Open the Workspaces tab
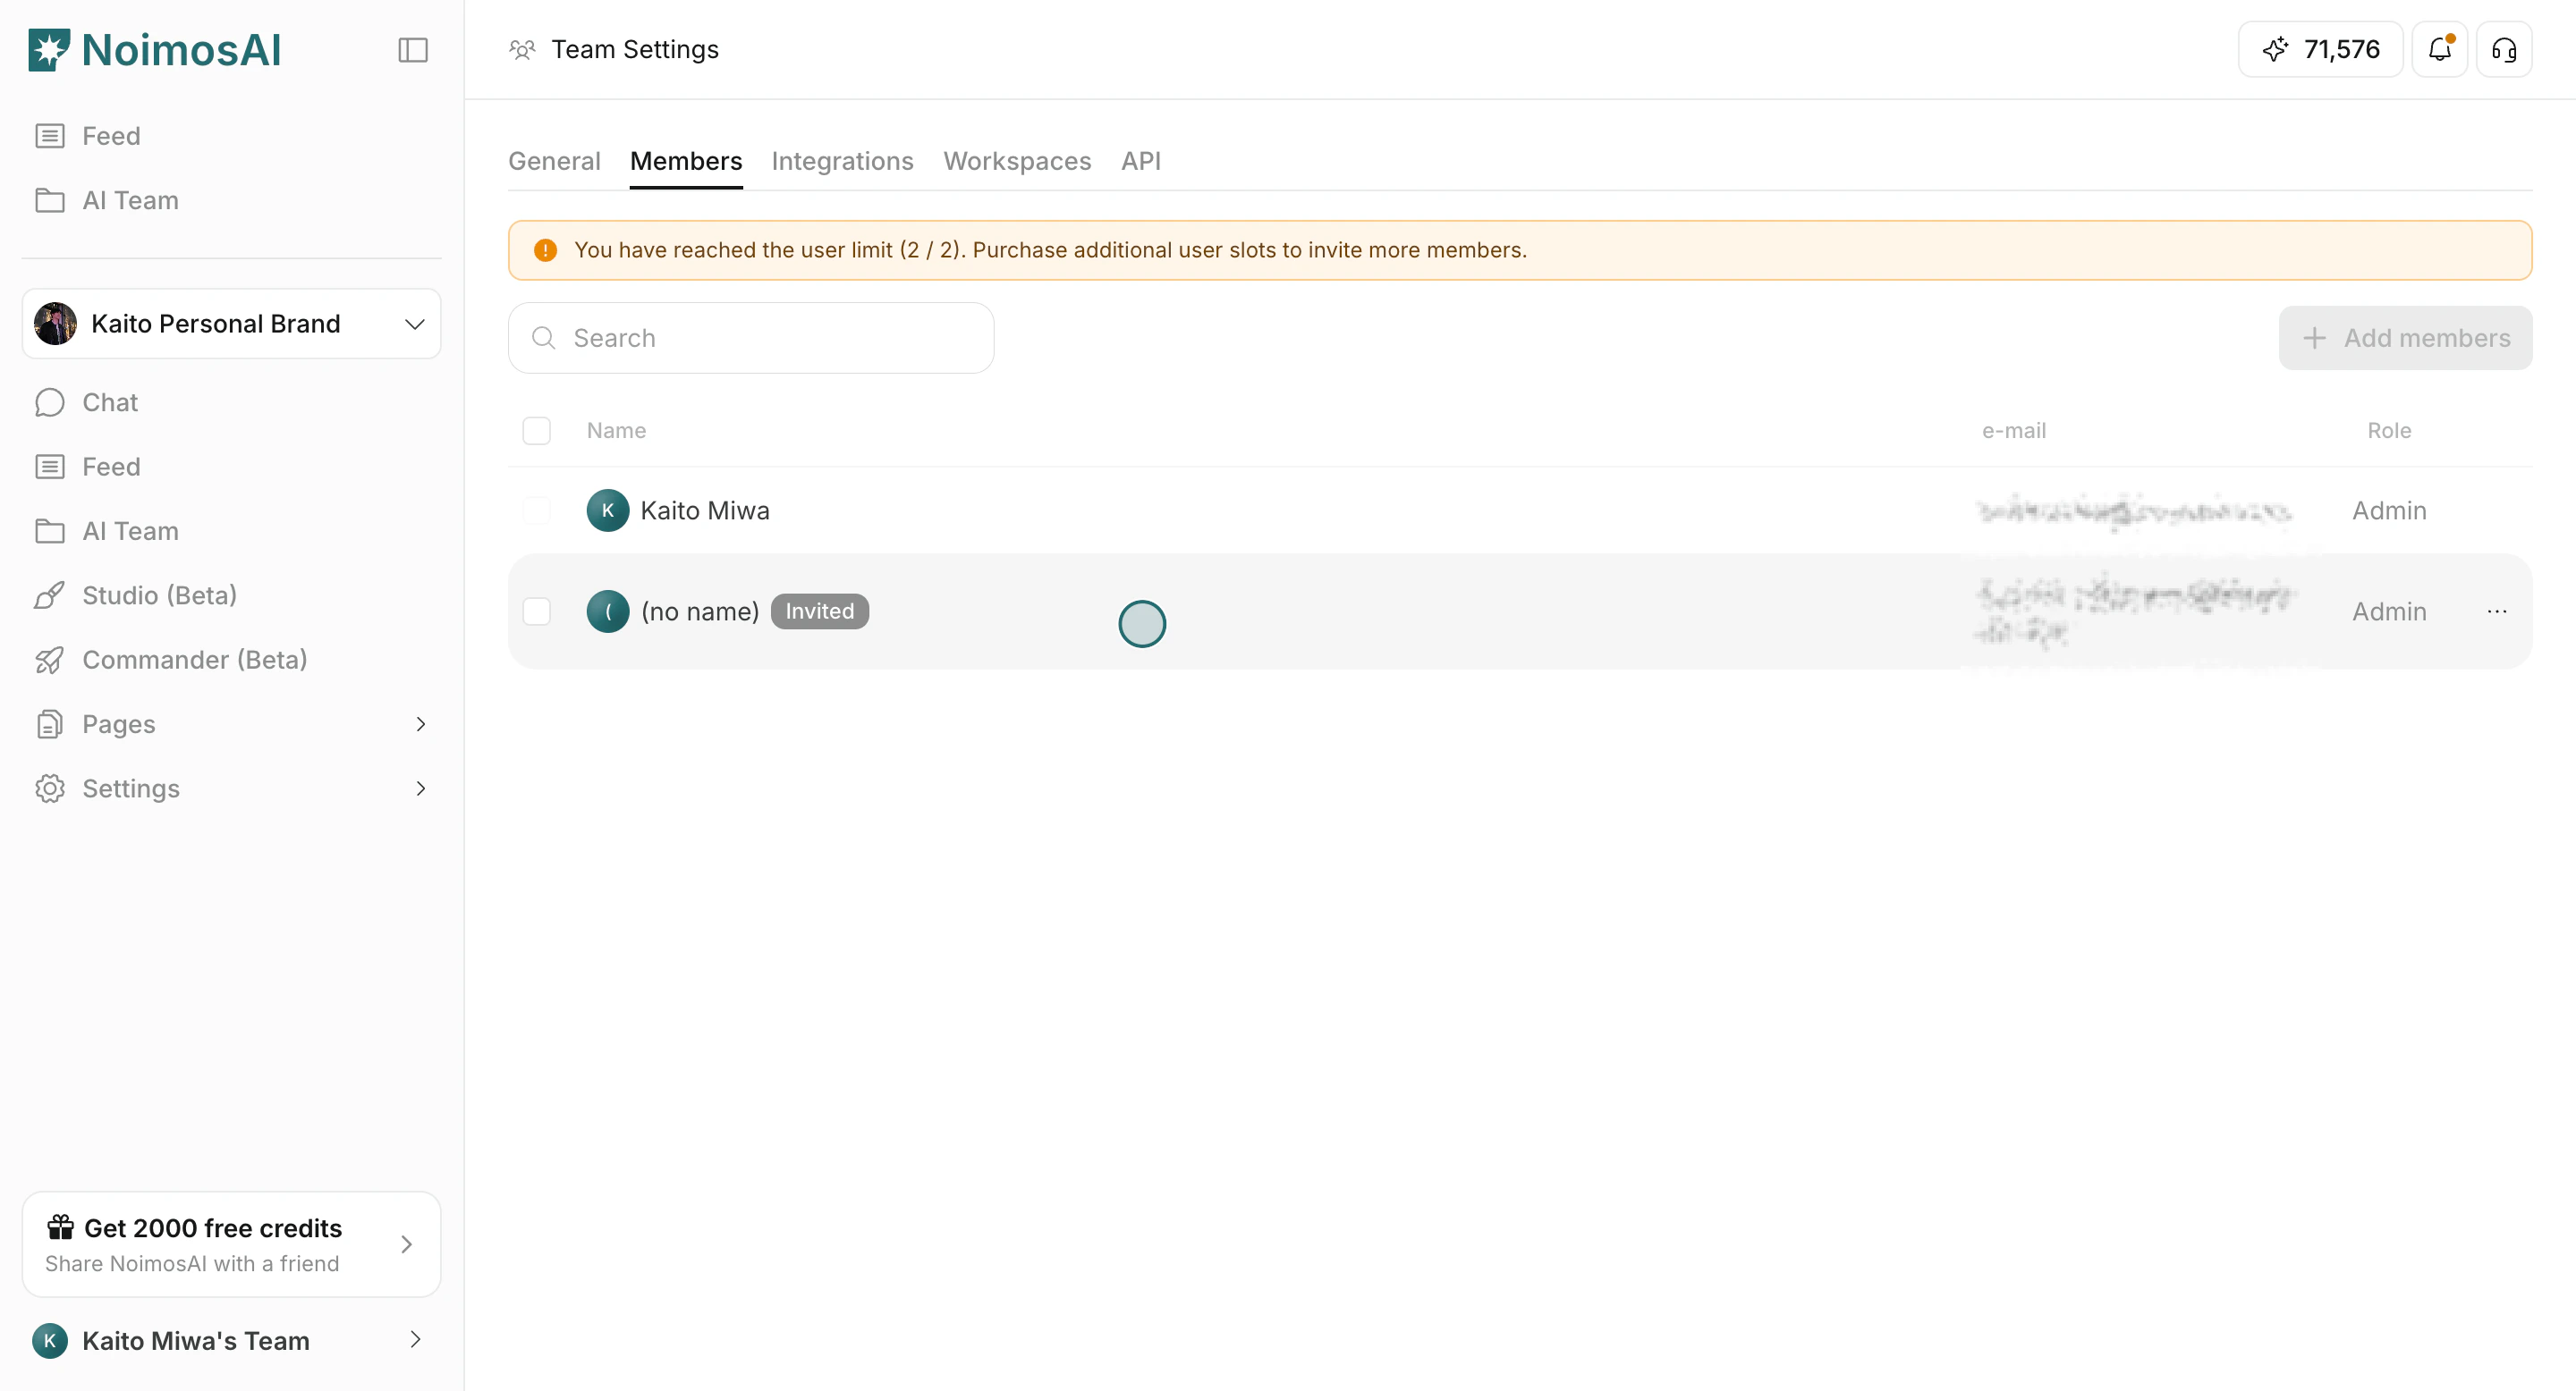The image size is (2576, 1391). [x=1017, y=161]
